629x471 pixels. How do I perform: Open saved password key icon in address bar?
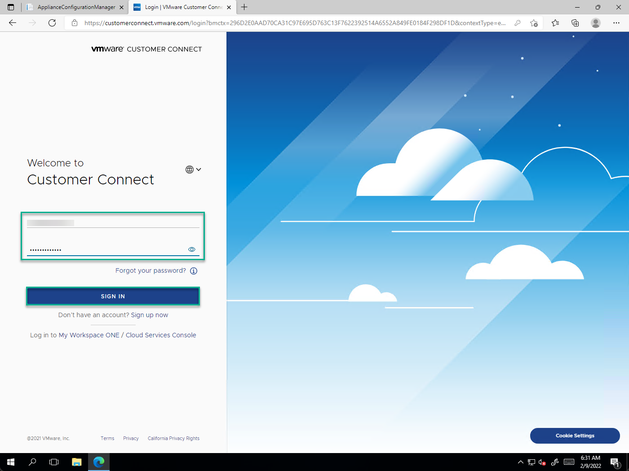(x=518, y=23)
